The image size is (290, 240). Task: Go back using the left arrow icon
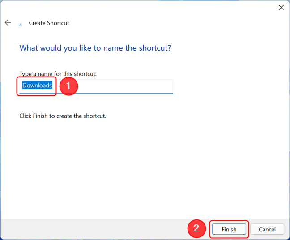point(8,22)
